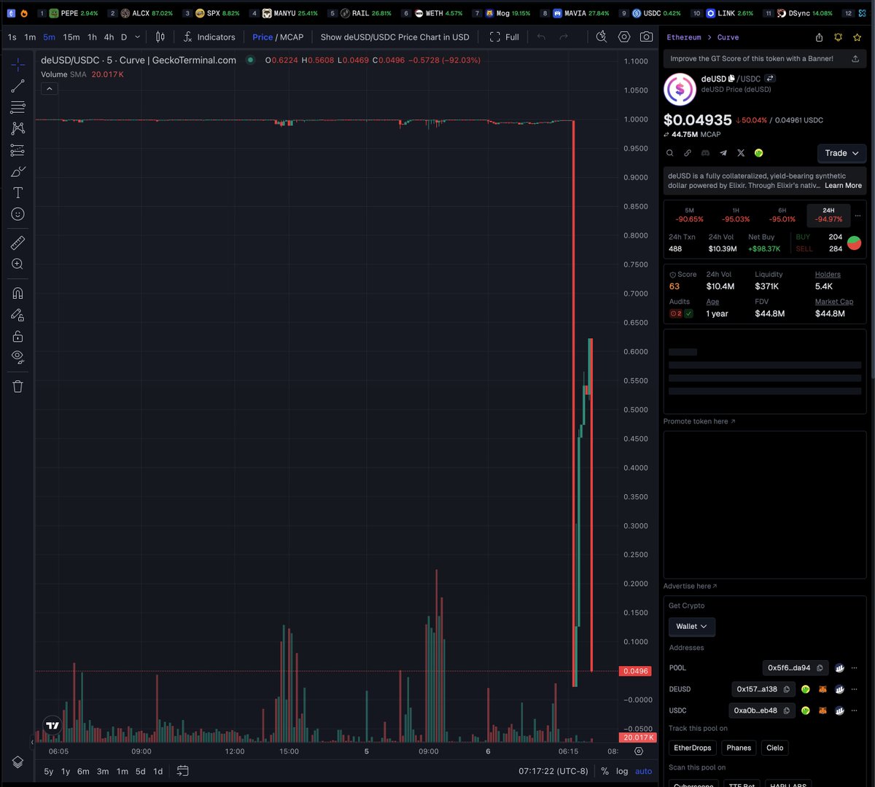
Task: Open more options for DEUSD address
Action: click(855, 689)
